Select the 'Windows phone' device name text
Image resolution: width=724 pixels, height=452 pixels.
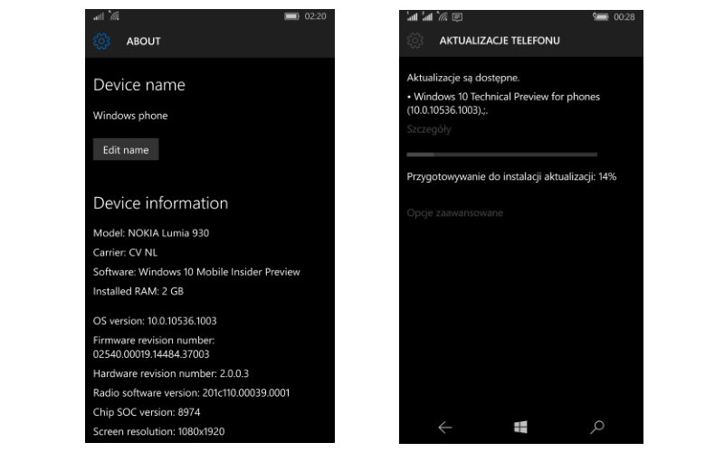pyautogui.click(x=130, y=116)
